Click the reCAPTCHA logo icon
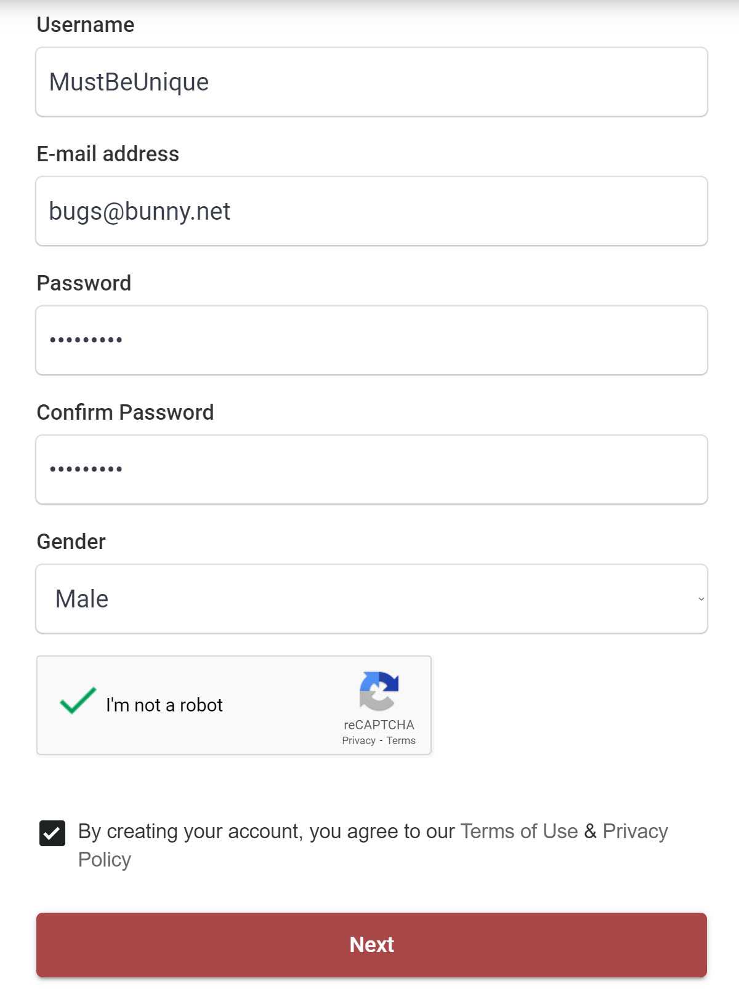 379,691
